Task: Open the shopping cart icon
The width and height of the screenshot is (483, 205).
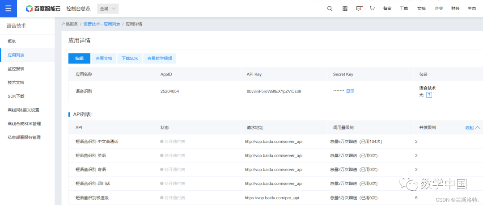Action: [x=372, y=8]
